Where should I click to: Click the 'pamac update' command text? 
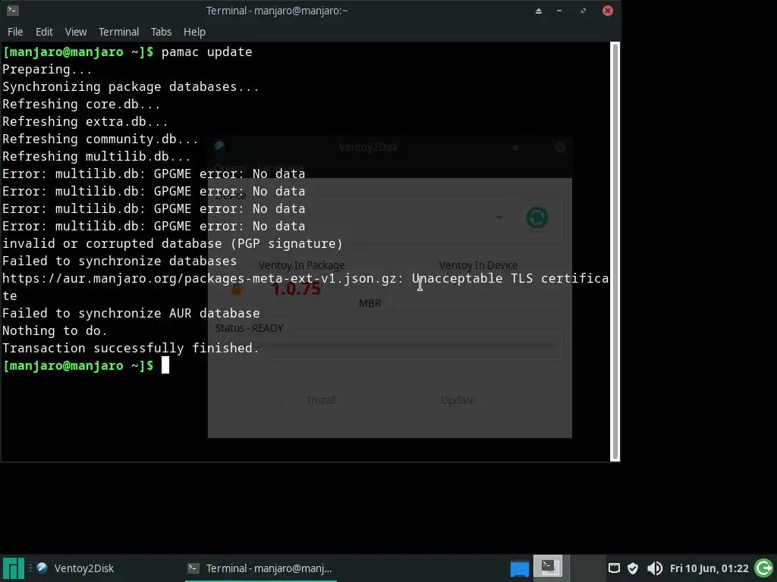point(206,52)
